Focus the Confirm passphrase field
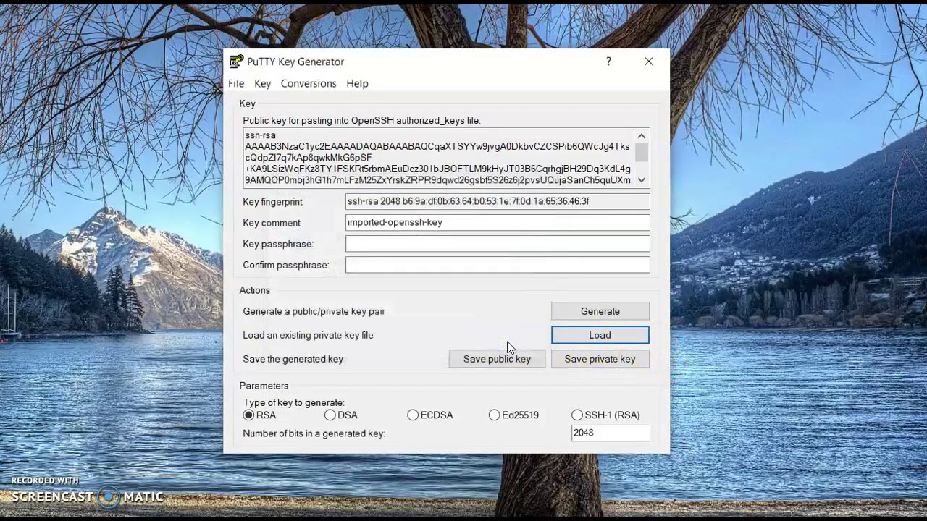Screen dimensions: 927x521 tap(498, 265)
